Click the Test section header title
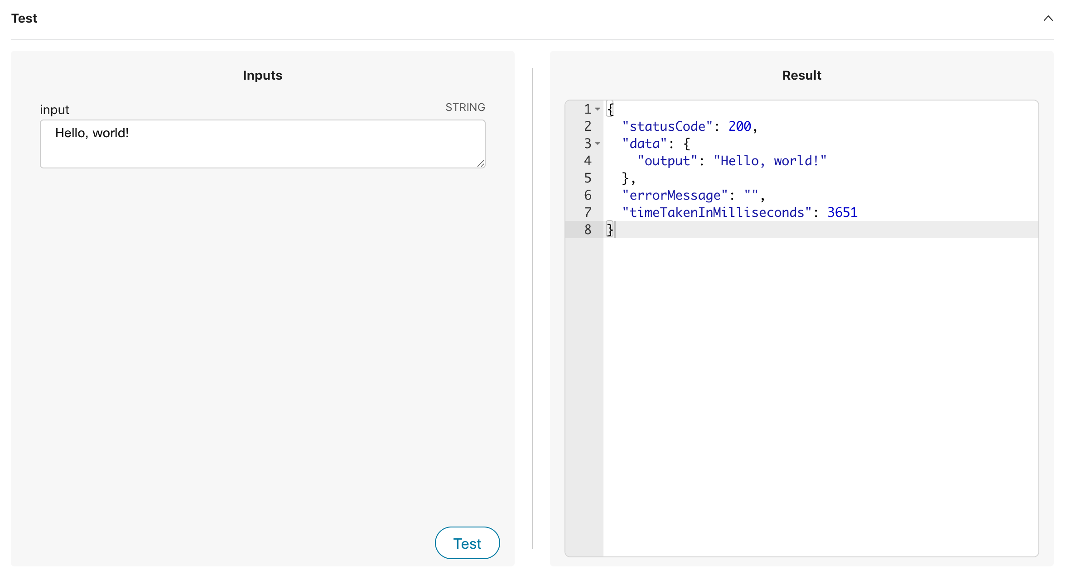 (x=24, y=18)
